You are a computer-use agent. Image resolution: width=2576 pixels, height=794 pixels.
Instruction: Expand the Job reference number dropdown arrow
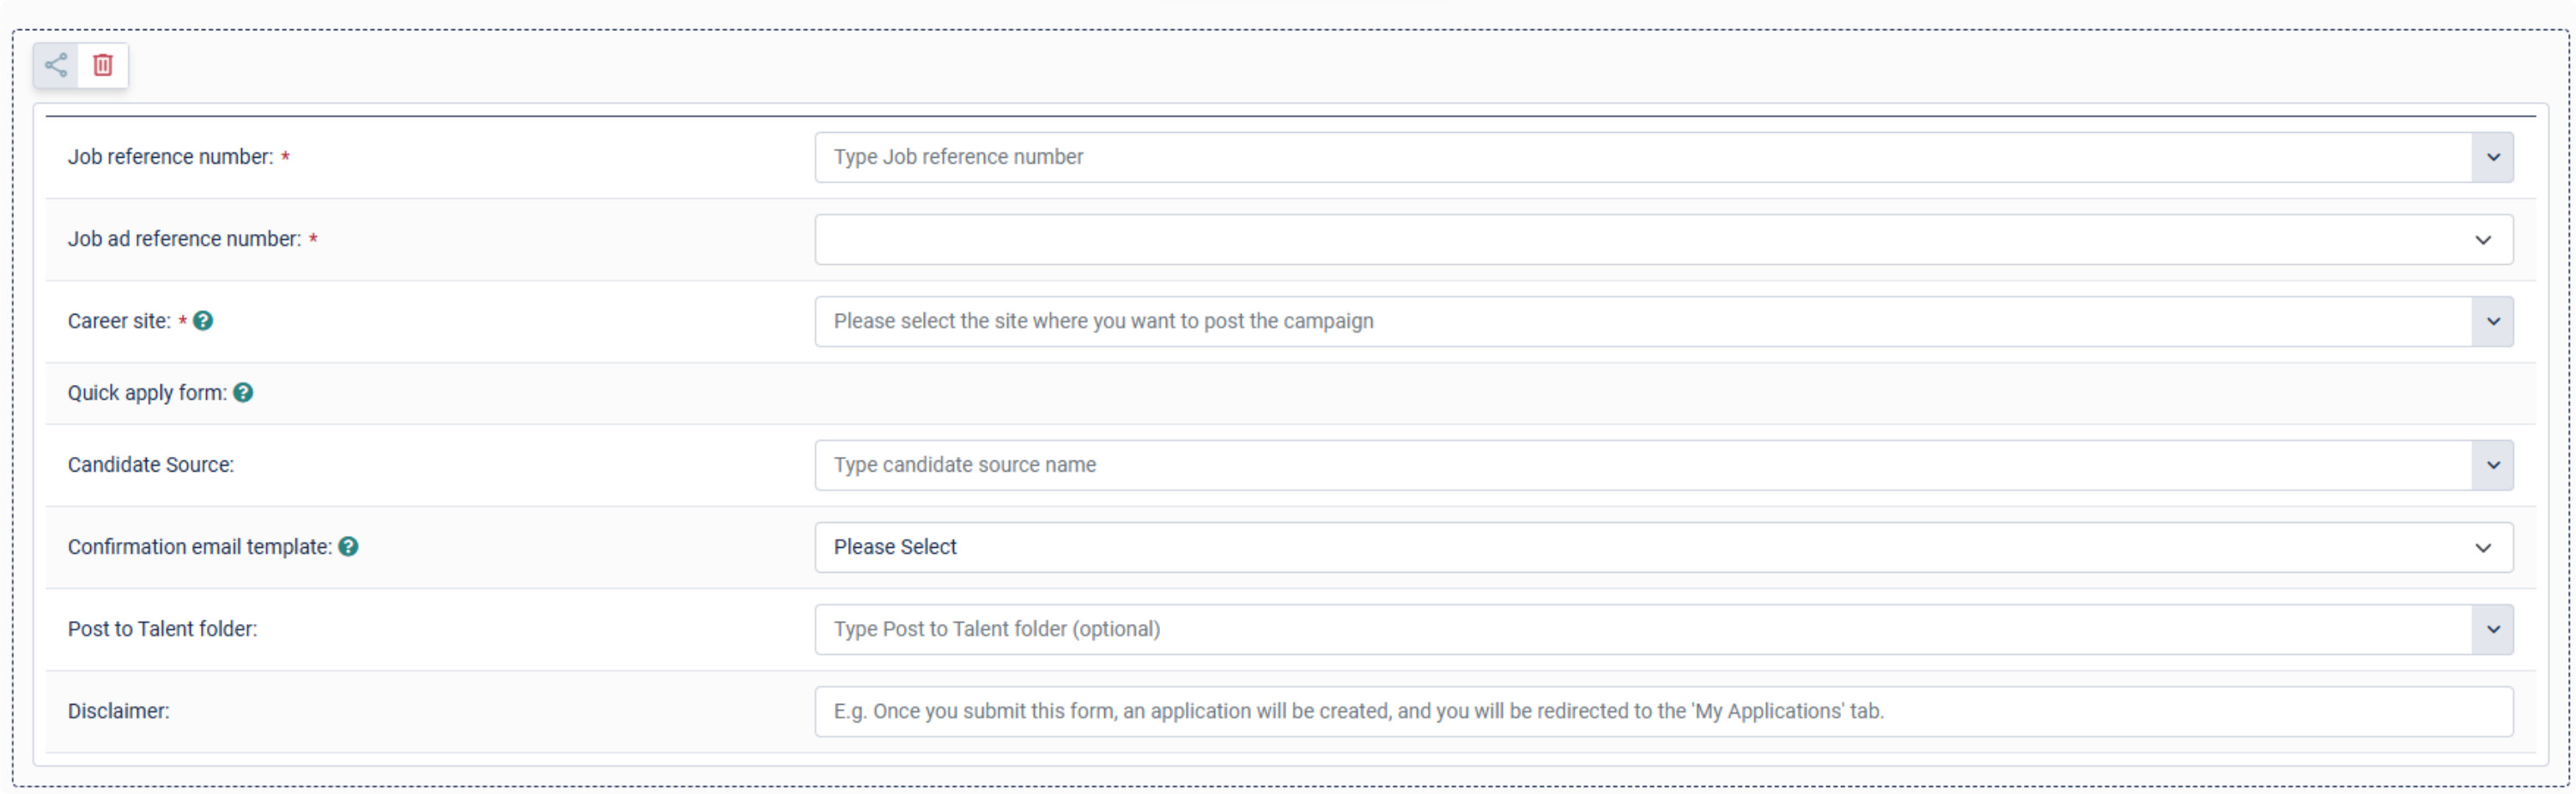pos(2492,158)
